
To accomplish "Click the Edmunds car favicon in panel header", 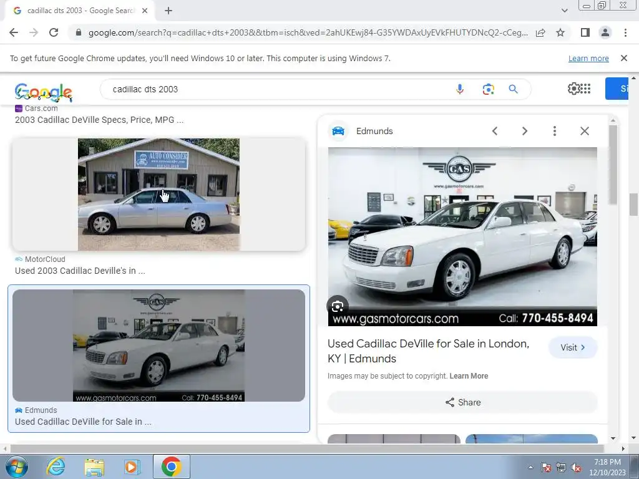I will point(338,131).
